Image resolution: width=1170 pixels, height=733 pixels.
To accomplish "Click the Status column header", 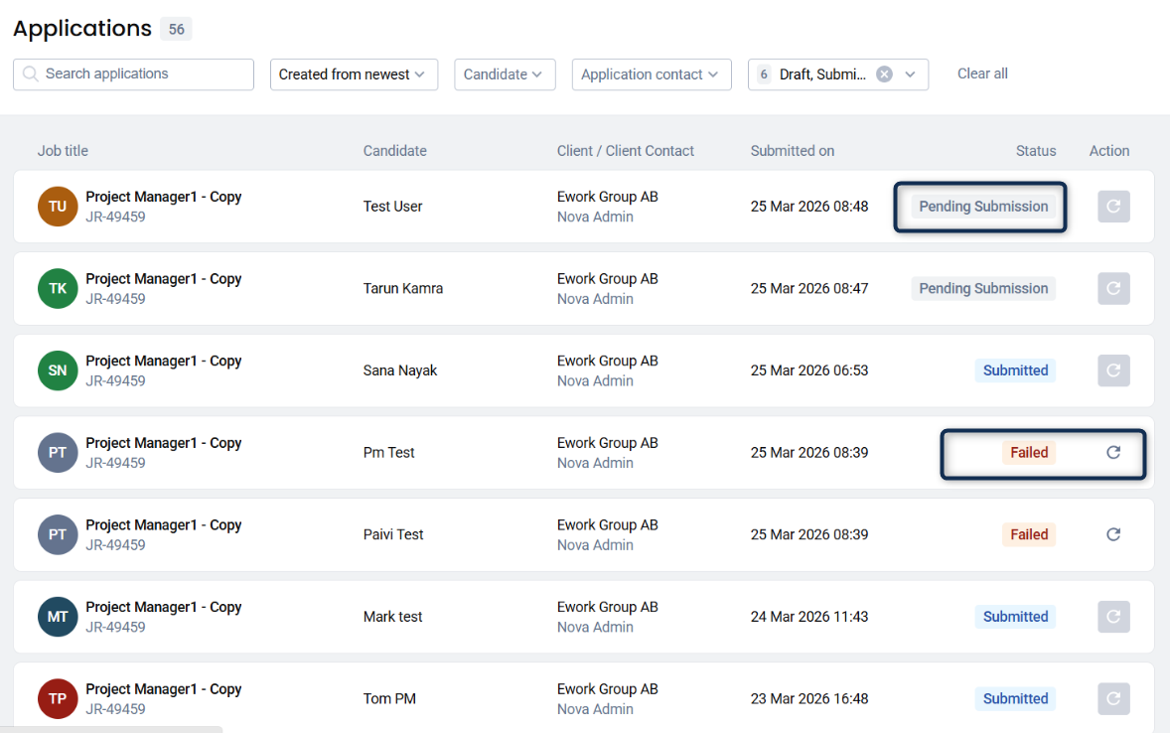I will [1036, 151].
